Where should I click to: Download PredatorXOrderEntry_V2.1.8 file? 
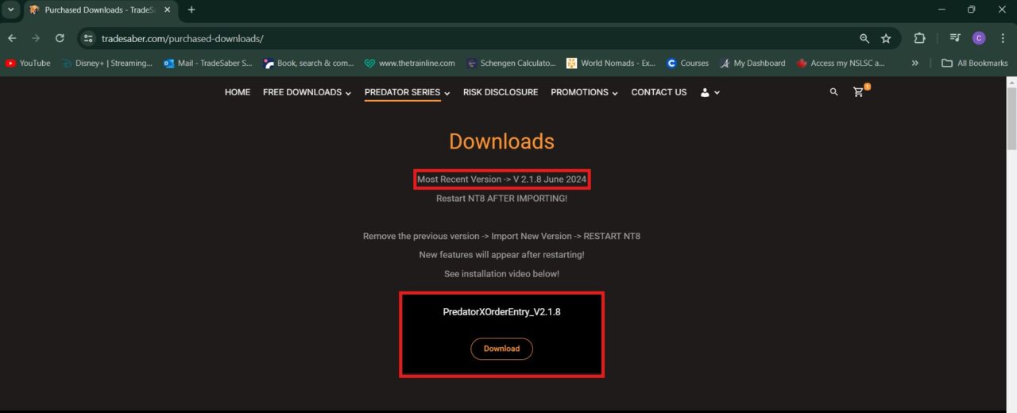coord(501,349)
